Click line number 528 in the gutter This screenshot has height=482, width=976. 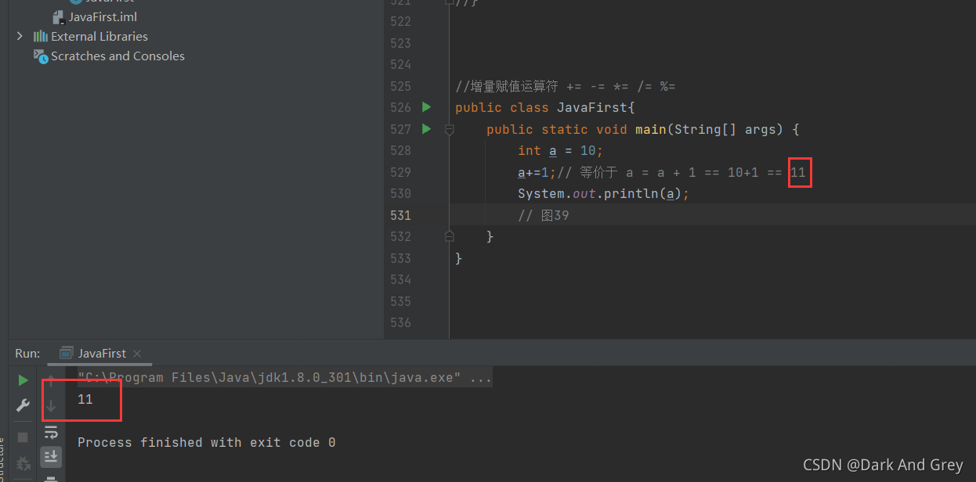[400, 150]
